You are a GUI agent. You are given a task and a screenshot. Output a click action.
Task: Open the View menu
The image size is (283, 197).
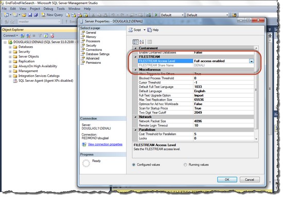[23, 9]
